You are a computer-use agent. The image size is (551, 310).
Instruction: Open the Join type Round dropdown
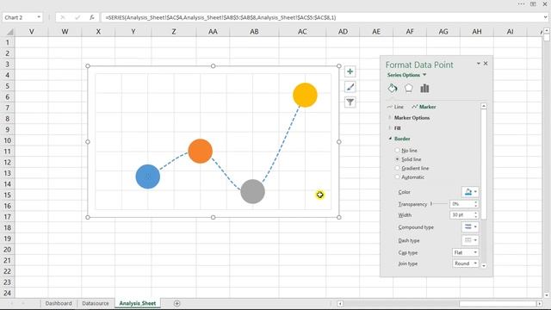coord(465,263)
